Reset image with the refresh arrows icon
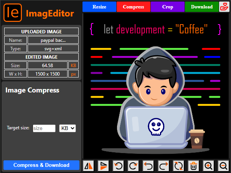This screenshot has width=231, height=173. (178, 166)
